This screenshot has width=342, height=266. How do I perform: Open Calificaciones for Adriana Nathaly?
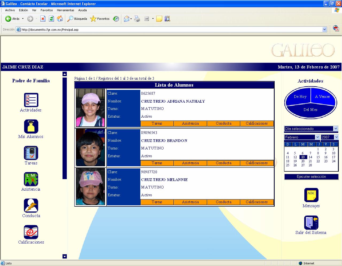[257, 124]
